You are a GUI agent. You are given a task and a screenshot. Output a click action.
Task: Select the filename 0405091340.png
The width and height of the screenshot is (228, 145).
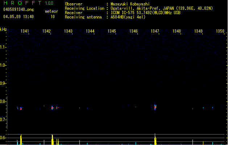click(18, 9)
